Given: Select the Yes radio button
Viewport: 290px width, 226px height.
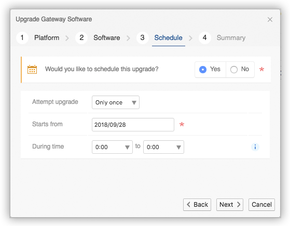Looking at the screenshot, I should pos(203,70).
